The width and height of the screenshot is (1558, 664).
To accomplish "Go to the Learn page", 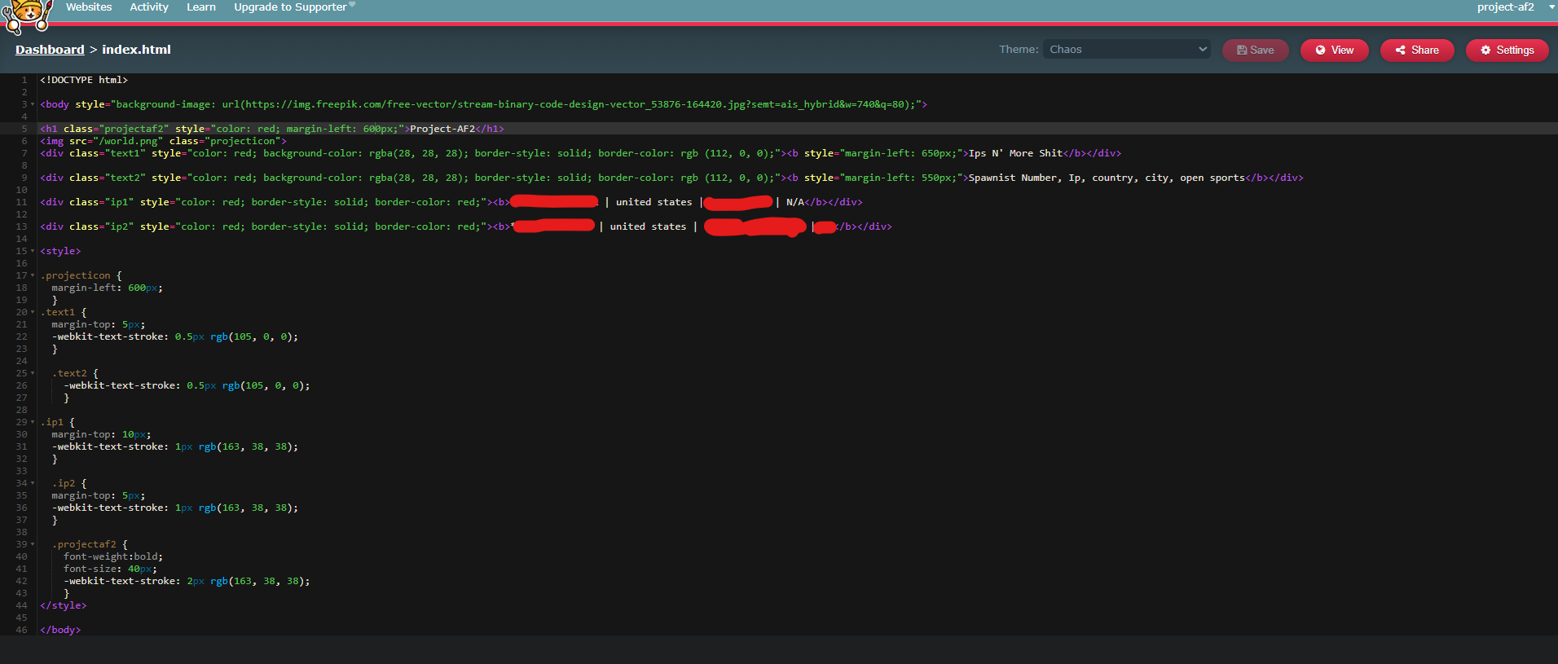I will tap(201, 7).
